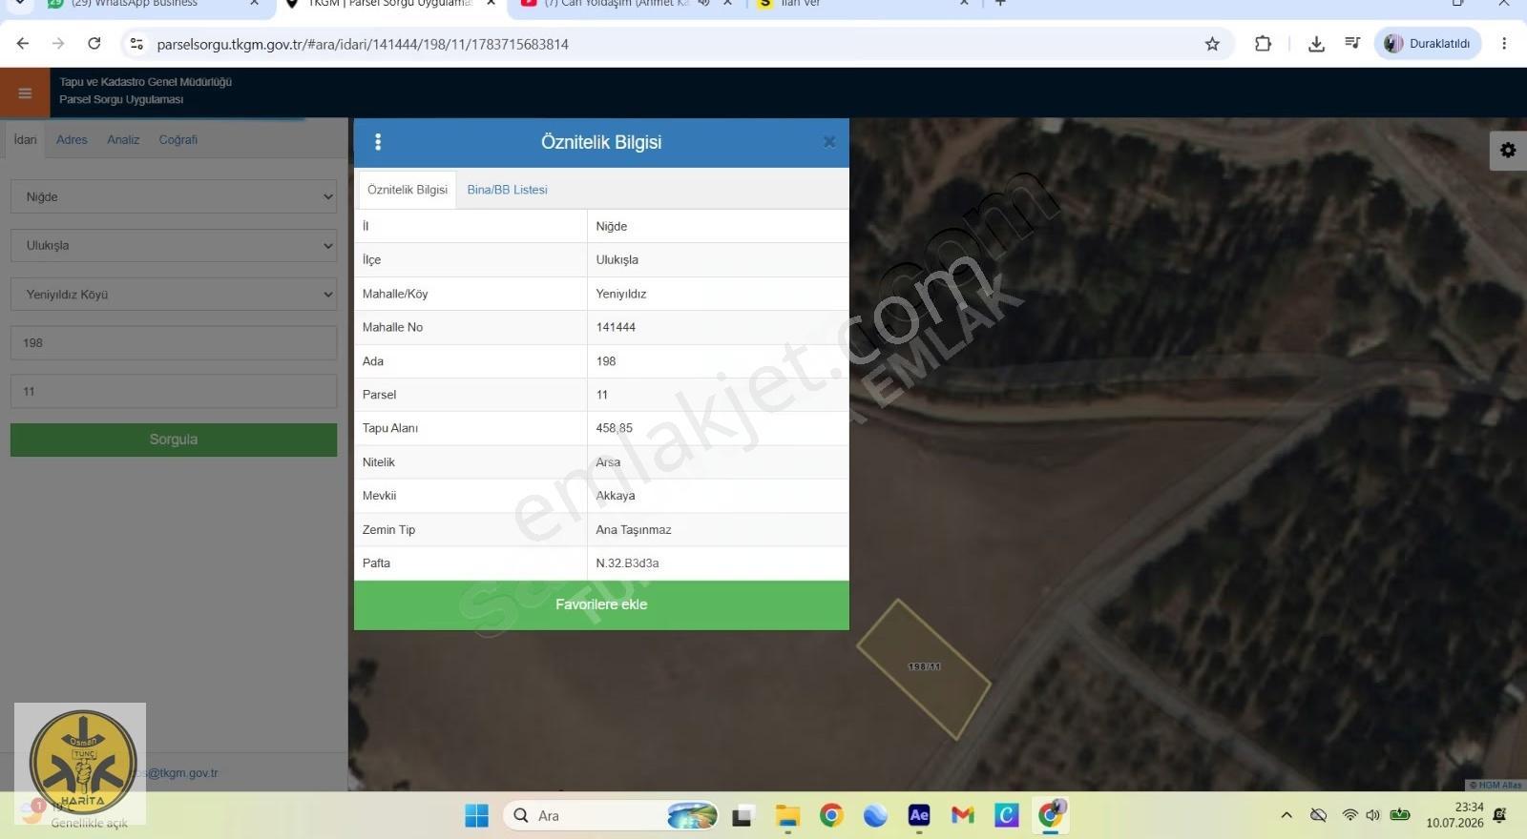Select the Öznitelik Bilgisi tab in the popup
1527x839 pixels.
click(408, 190)
